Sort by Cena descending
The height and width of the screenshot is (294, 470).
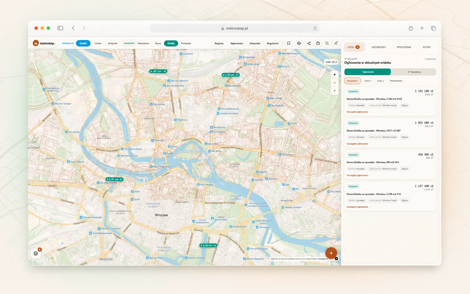tap(380, 81)
